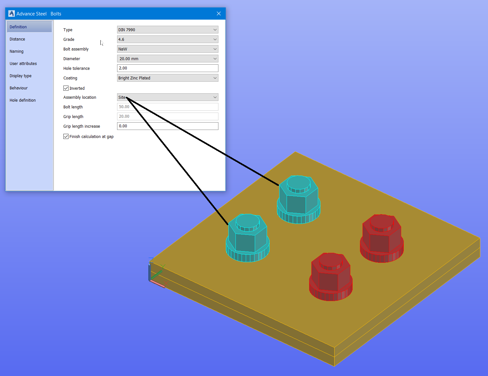Select the front cyan bolt on the plate
This screenshot has height=376, width=488.
[247, 238]
